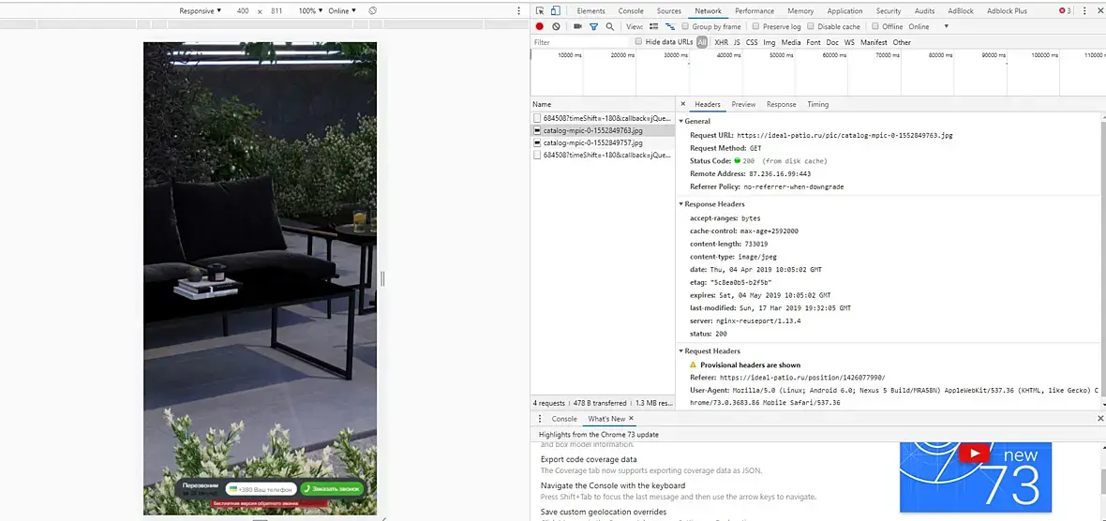Switch drawer to Console tab
Screen dimensions: 1106x521
pos(564,419)
